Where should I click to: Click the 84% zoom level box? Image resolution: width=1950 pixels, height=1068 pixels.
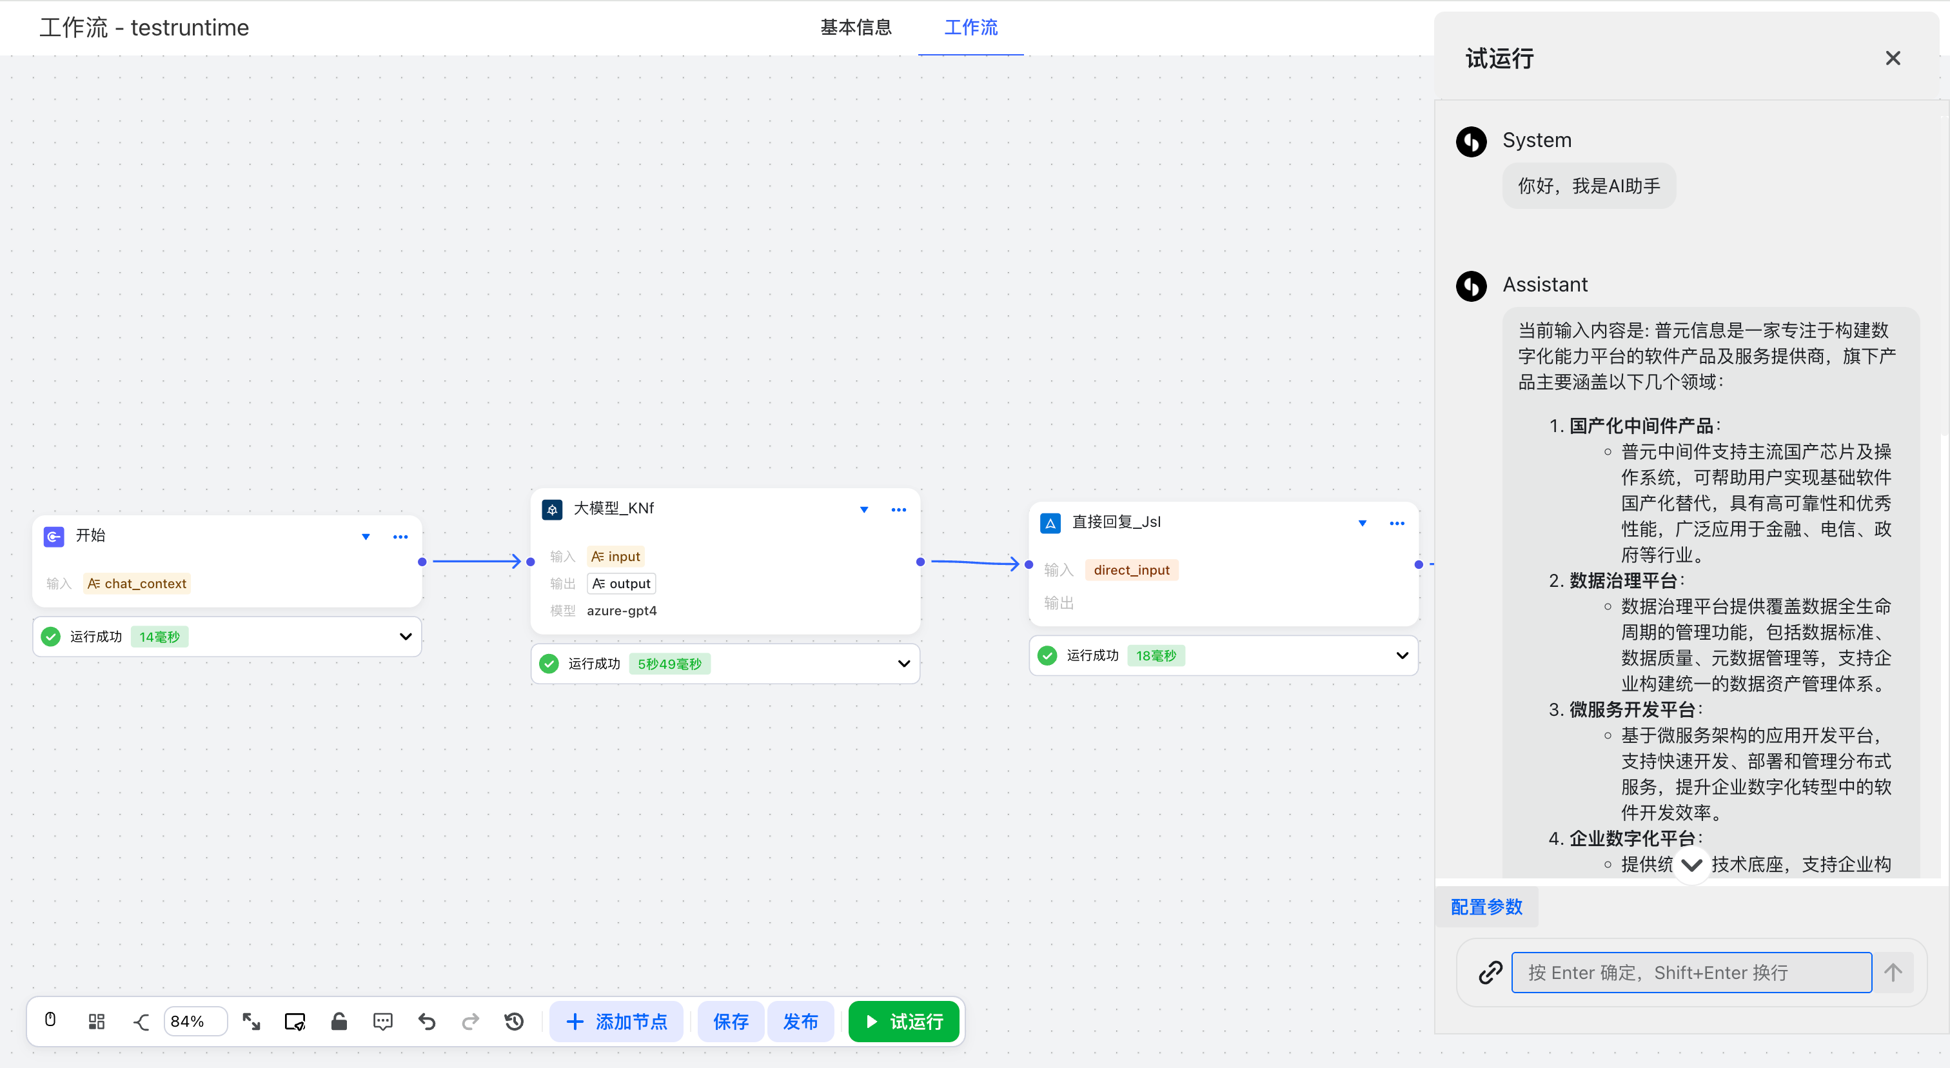(x=195, y=1021)
